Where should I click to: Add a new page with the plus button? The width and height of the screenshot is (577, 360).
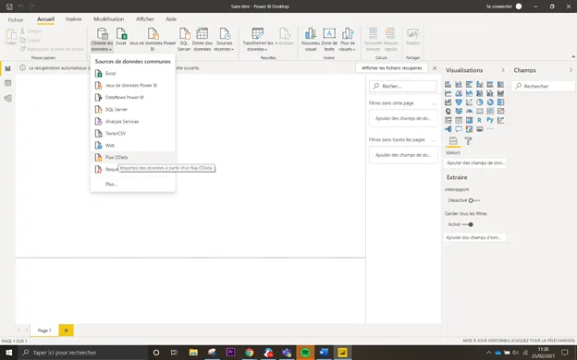point(67,330)
